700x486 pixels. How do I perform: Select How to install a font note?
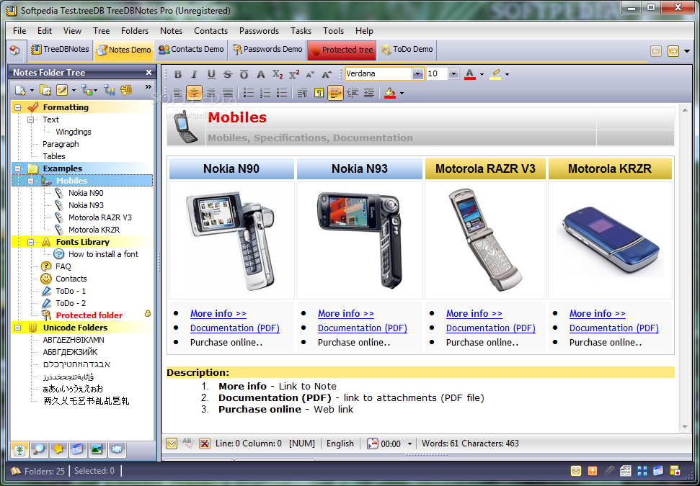[103, 254]
